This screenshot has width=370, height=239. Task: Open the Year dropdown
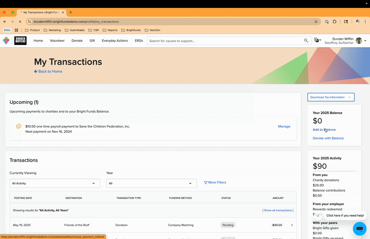[x=152, y=183]
